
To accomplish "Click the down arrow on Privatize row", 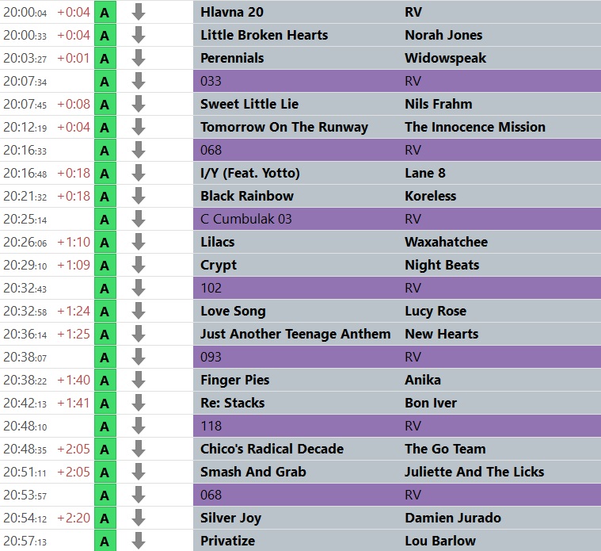I will click(x=139, y=541).
